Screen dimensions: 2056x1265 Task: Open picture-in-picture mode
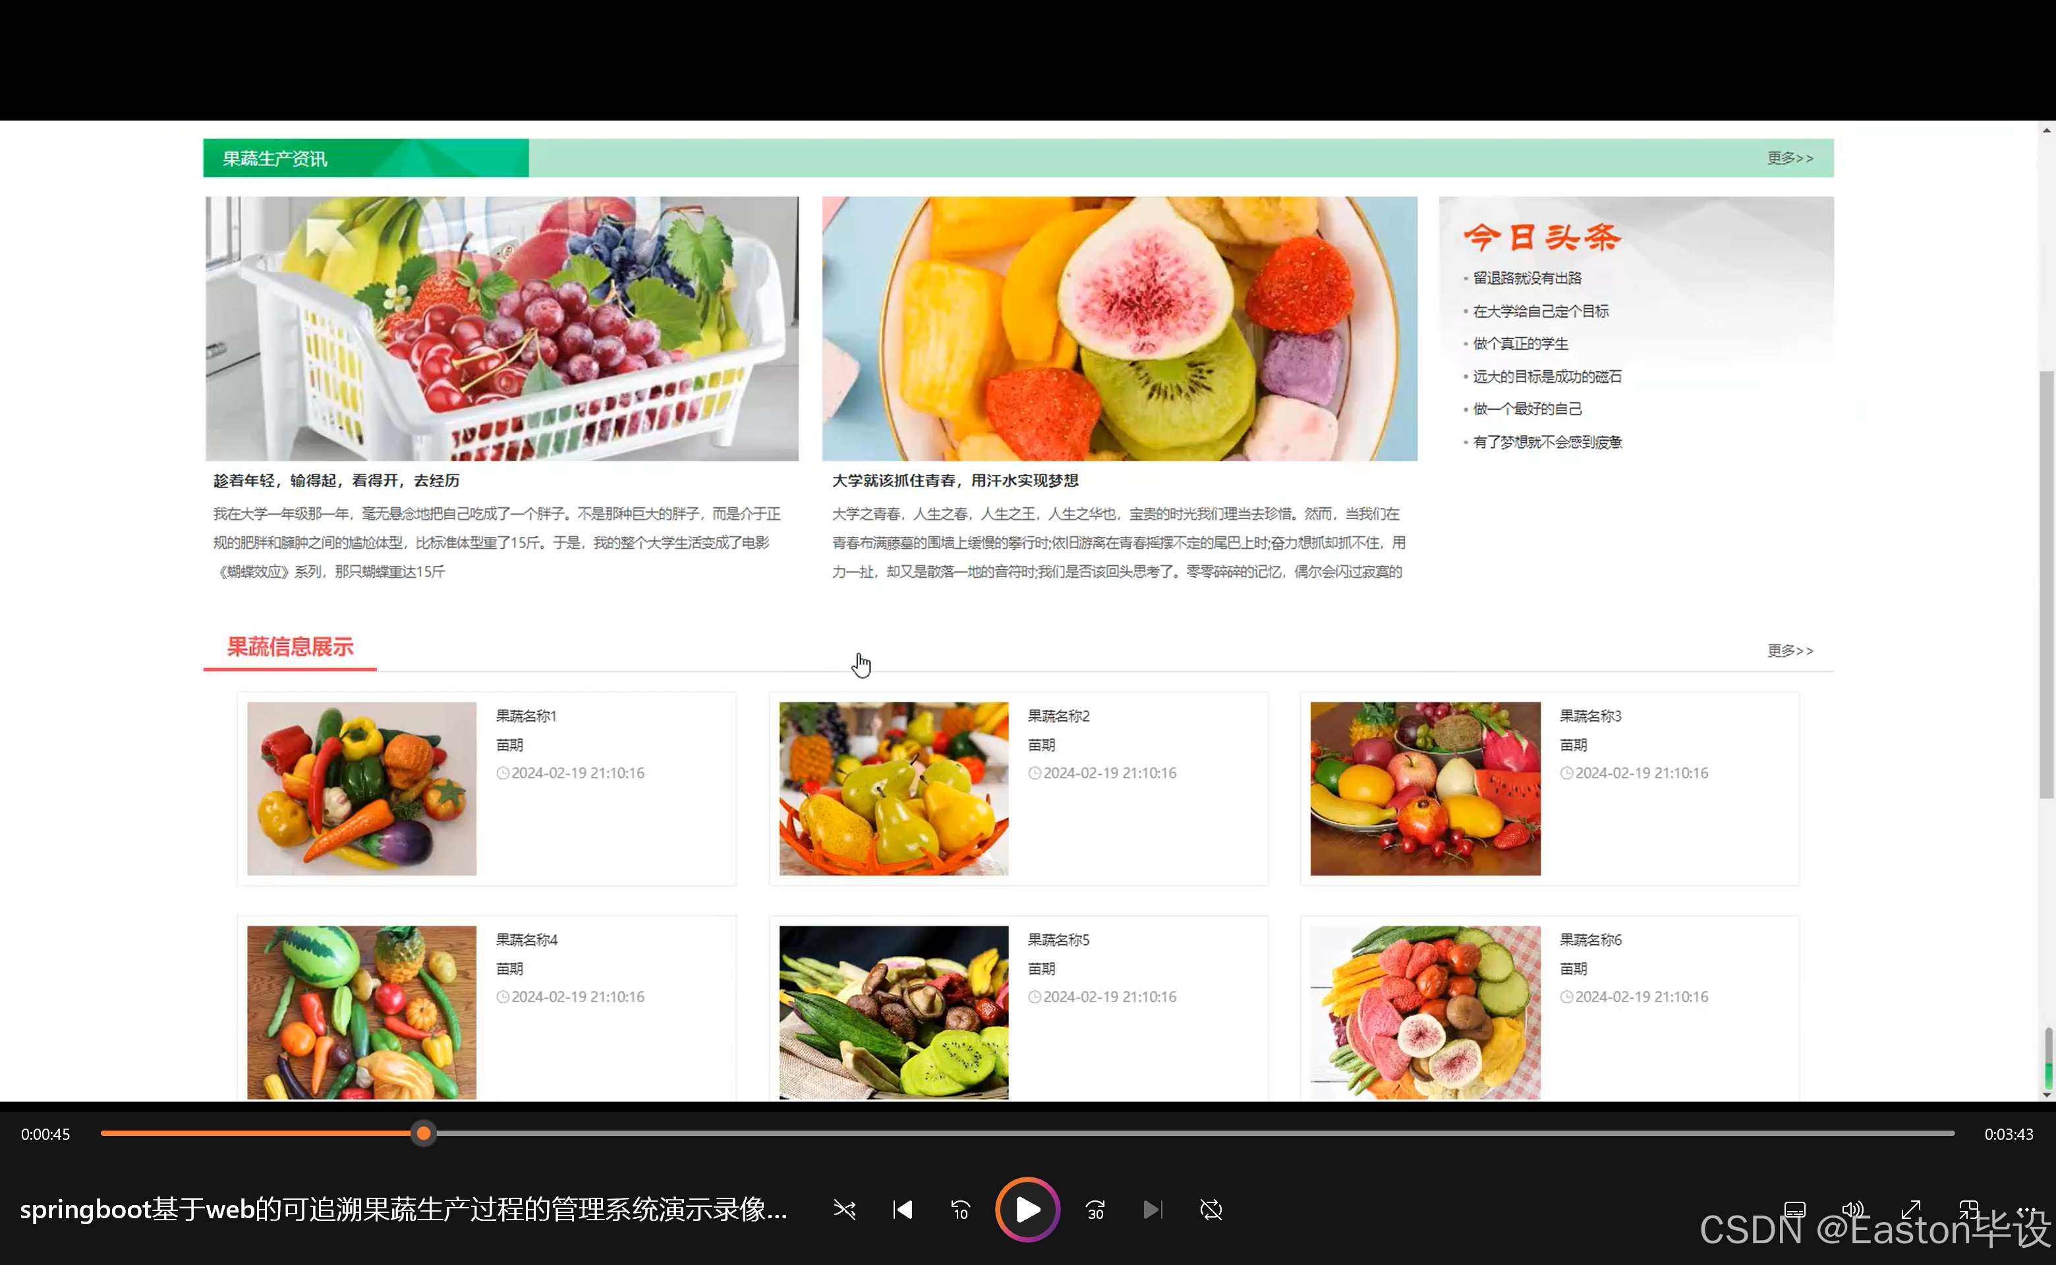(1970, 1209)
